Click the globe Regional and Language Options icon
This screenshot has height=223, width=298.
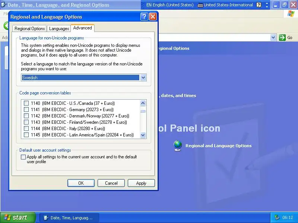[x=178, y=146]
